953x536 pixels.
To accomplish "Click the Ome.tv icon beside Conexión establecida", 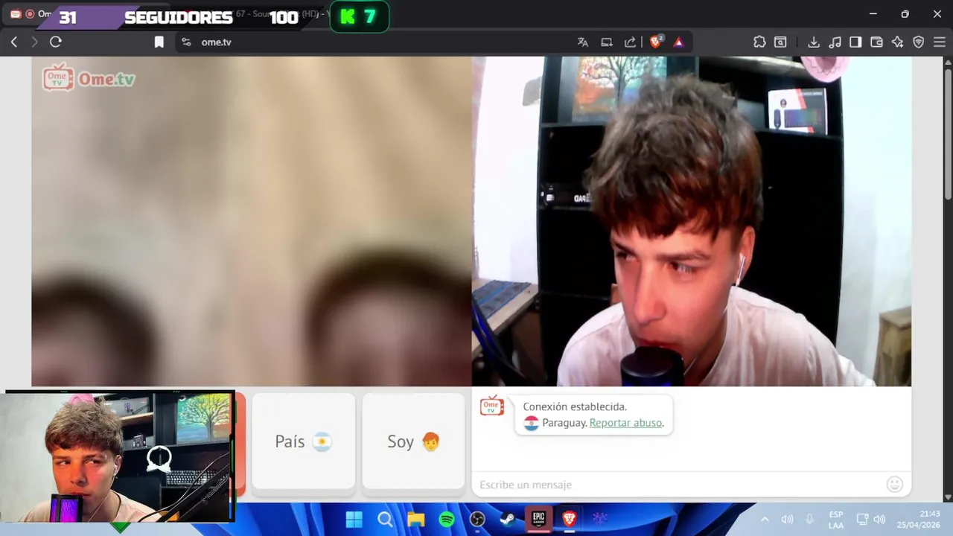I will [492, 406].
